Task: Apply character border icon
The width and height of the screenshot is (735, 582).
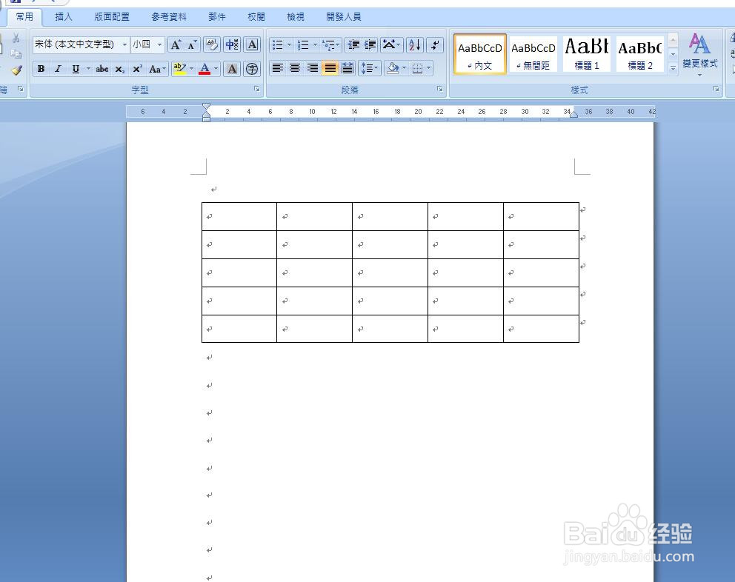Action: pyautogui.click(x=252, y=45)
